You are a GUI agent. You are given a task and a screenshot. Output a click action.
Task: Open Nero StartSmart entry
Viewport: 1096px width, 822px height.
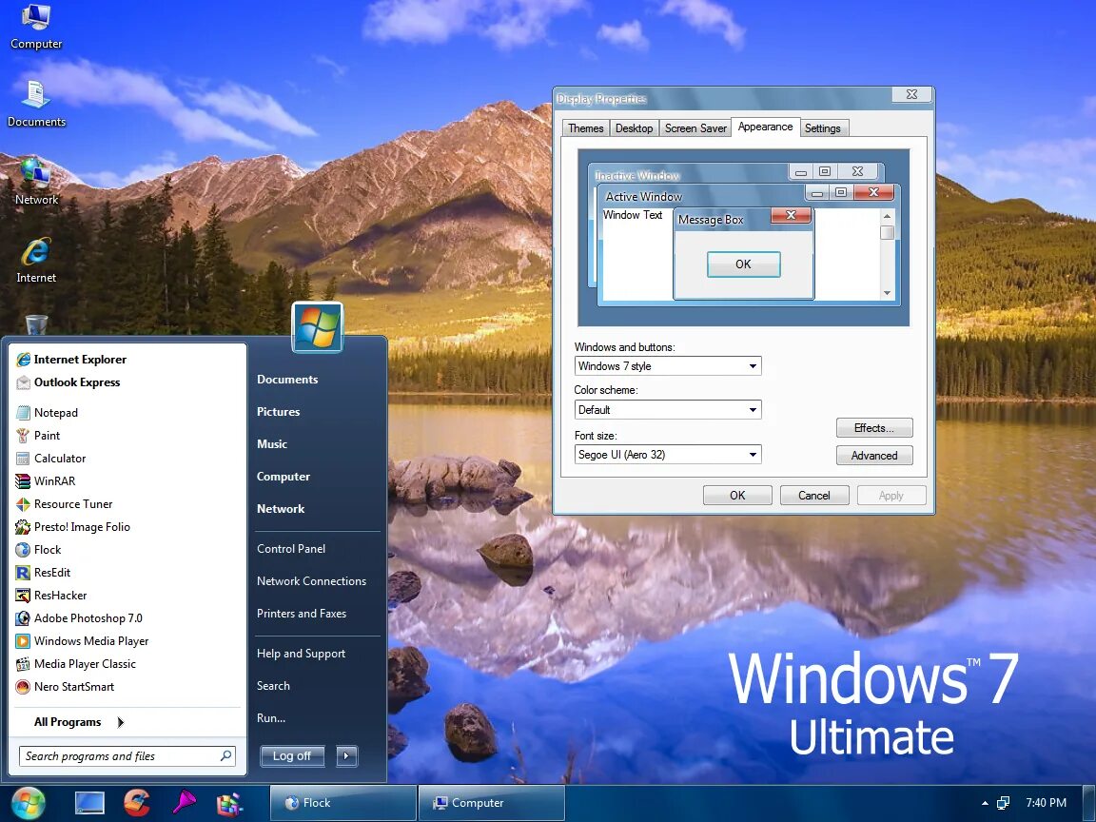point(65,687)
